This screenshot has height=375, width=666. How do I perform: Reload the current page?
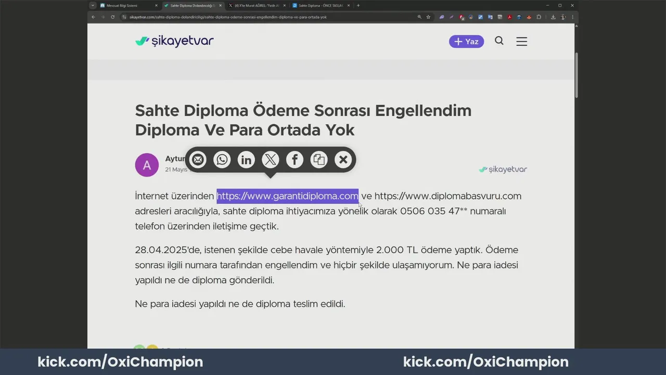tap(112, 17)
